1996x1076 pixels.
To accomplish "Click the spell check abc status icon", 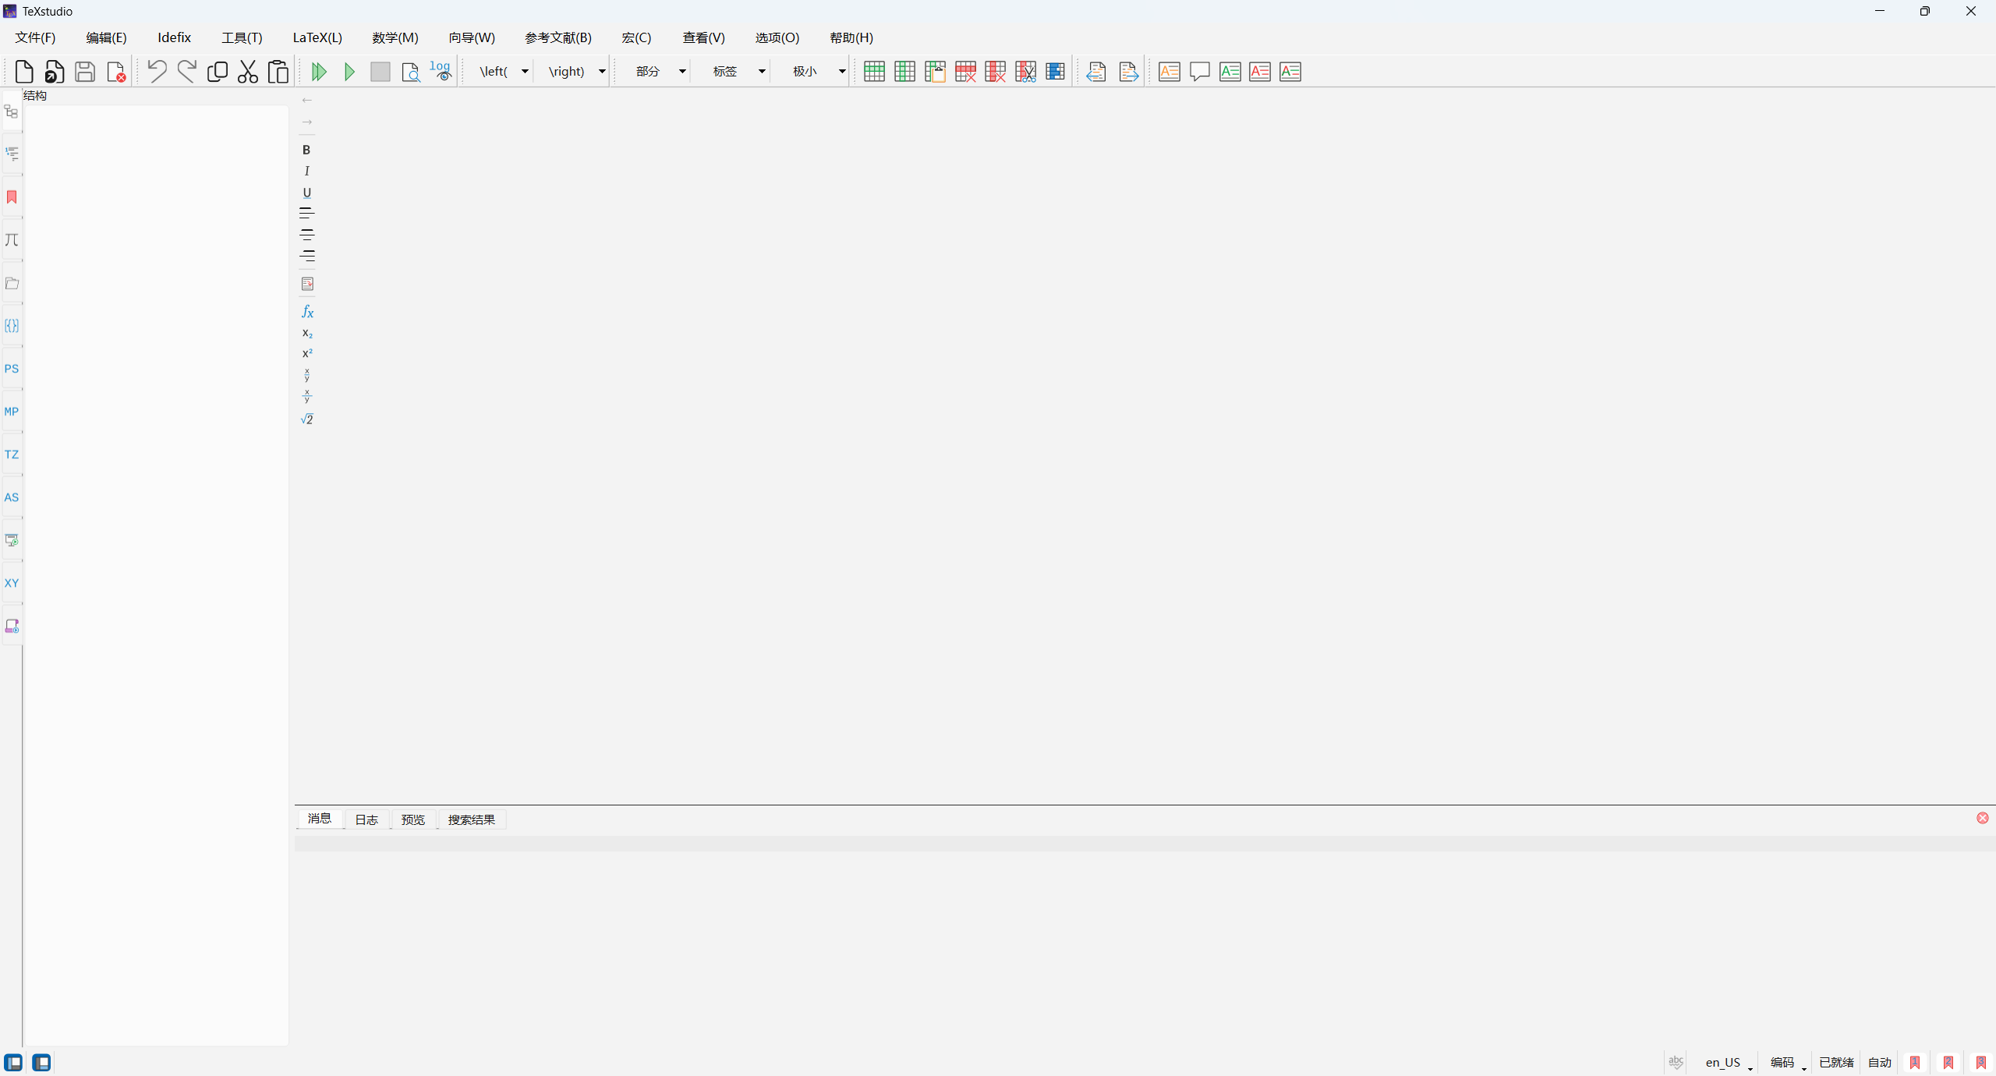I will point(1676,1062).
